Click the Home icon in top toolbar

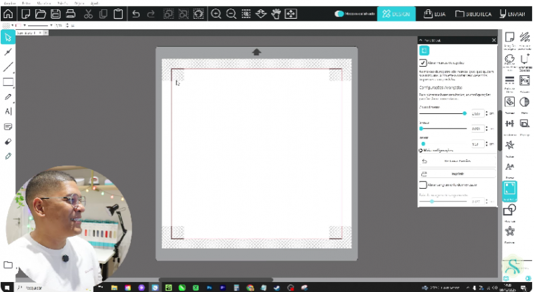[x=8, y=13]
